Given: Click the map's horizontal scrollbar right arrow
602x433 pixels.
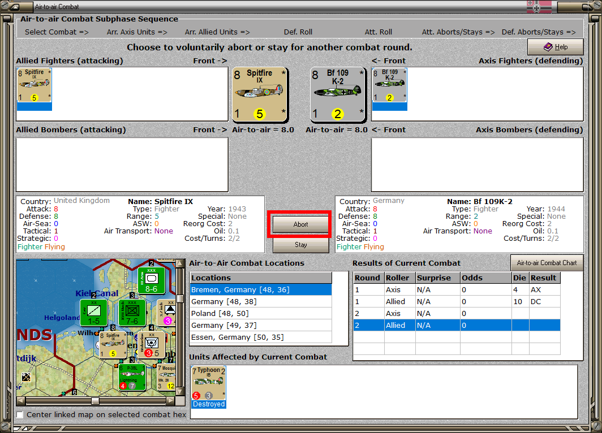Looking at the screenshot, I should point(171,401).
